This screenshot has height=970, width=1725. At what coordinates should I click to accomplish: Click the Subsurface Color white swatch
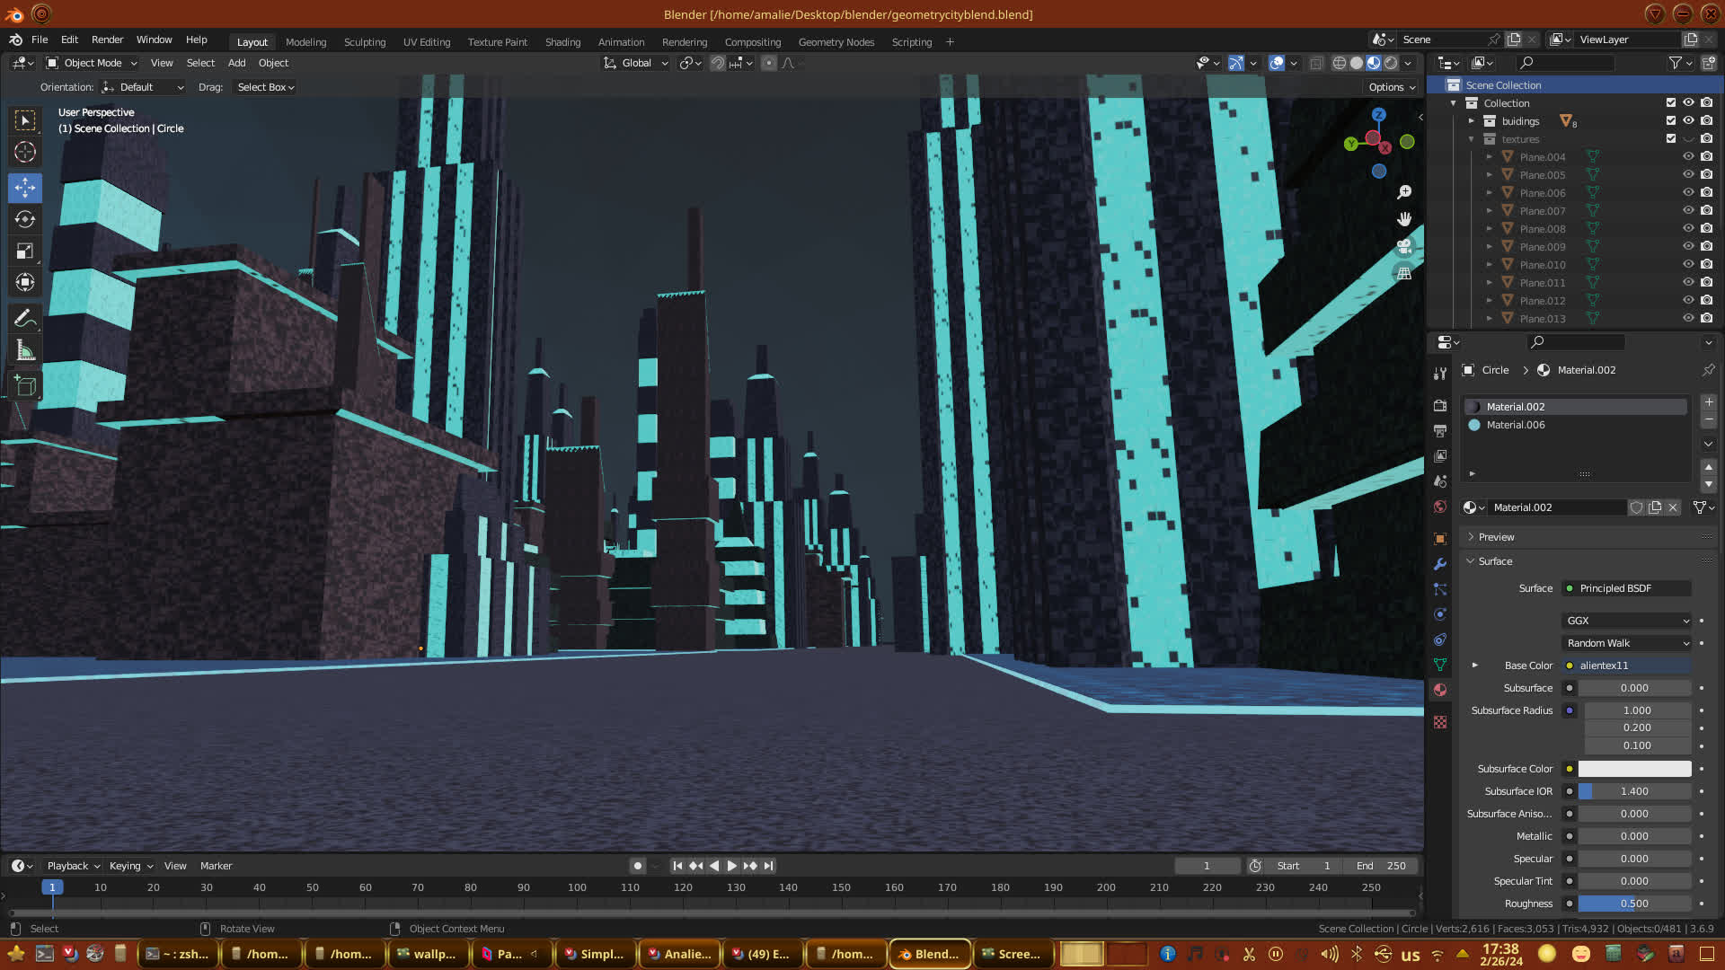1634,769
